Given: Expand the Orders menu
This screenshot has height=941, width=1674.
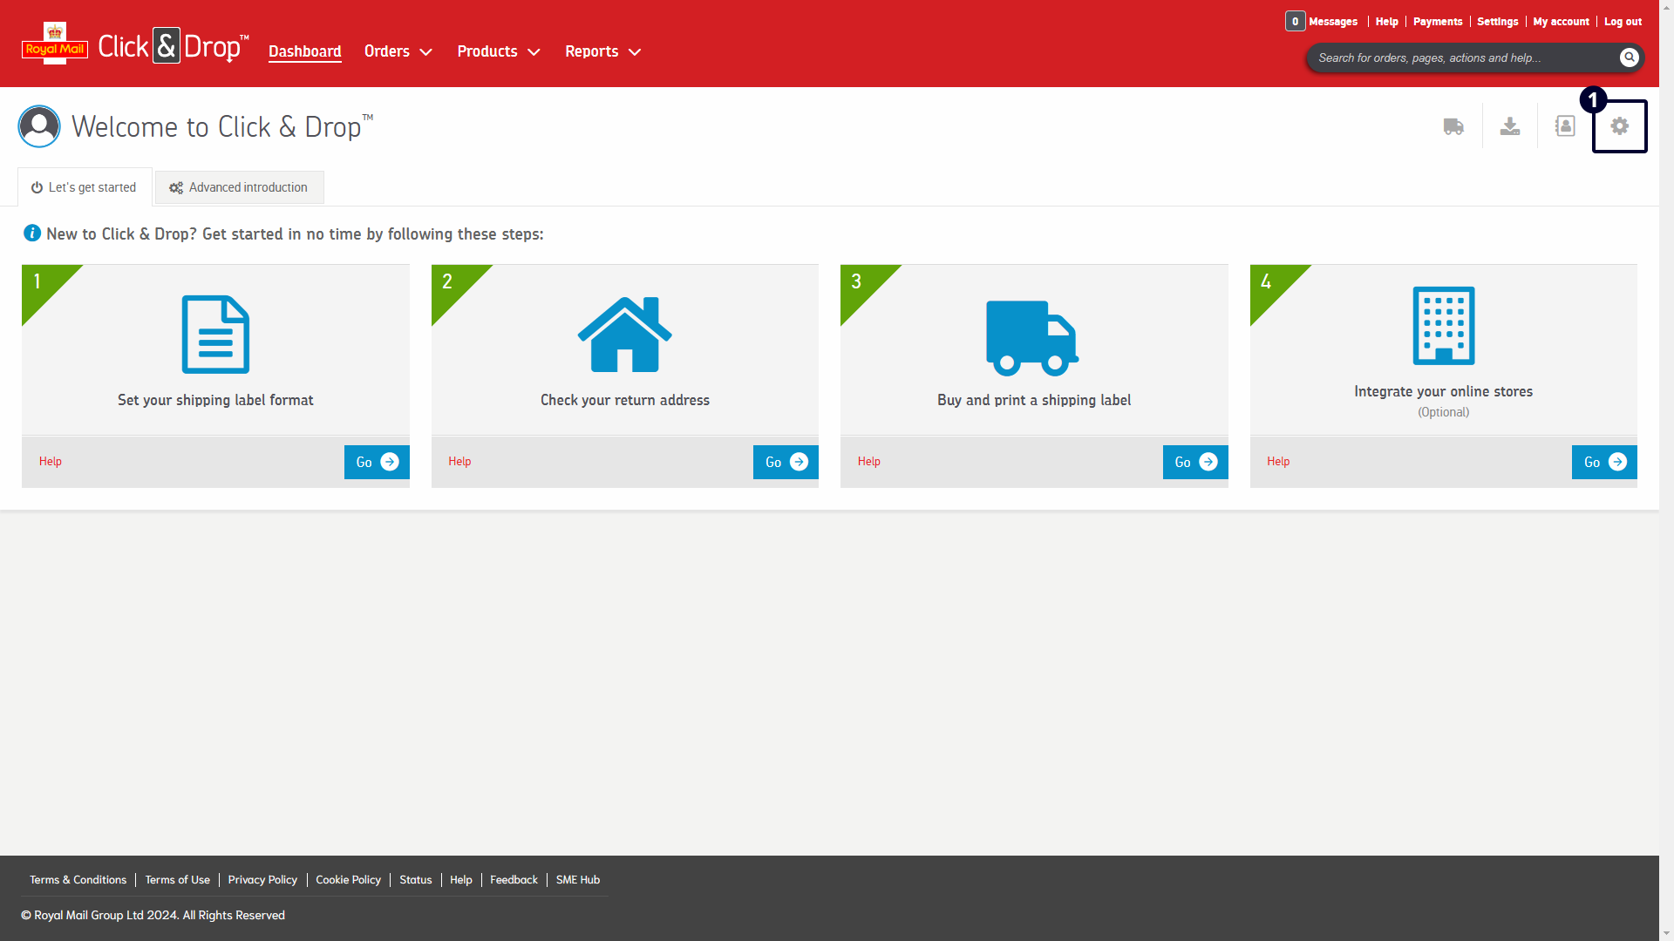Looking at the screenshot, I should coord(398,51).
